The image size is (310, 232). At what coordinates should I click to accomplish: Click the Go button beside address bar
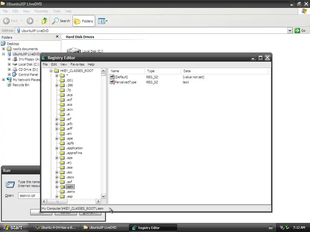point(300,31)
